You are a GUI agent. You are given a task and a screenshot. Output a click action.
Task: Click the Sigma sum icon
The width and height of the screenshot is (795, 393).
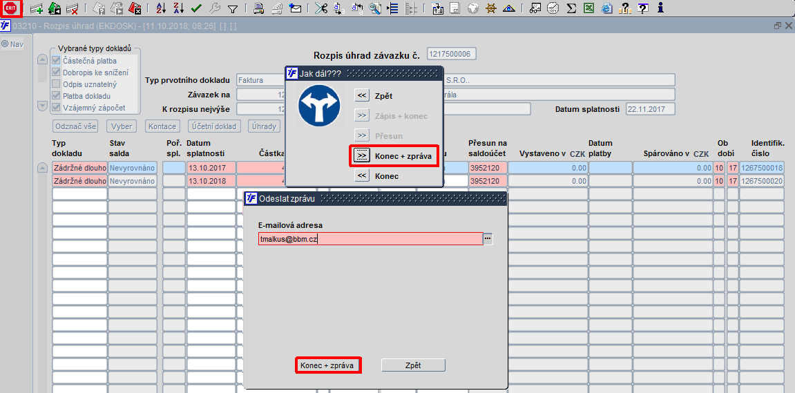[x=571, y=8]
